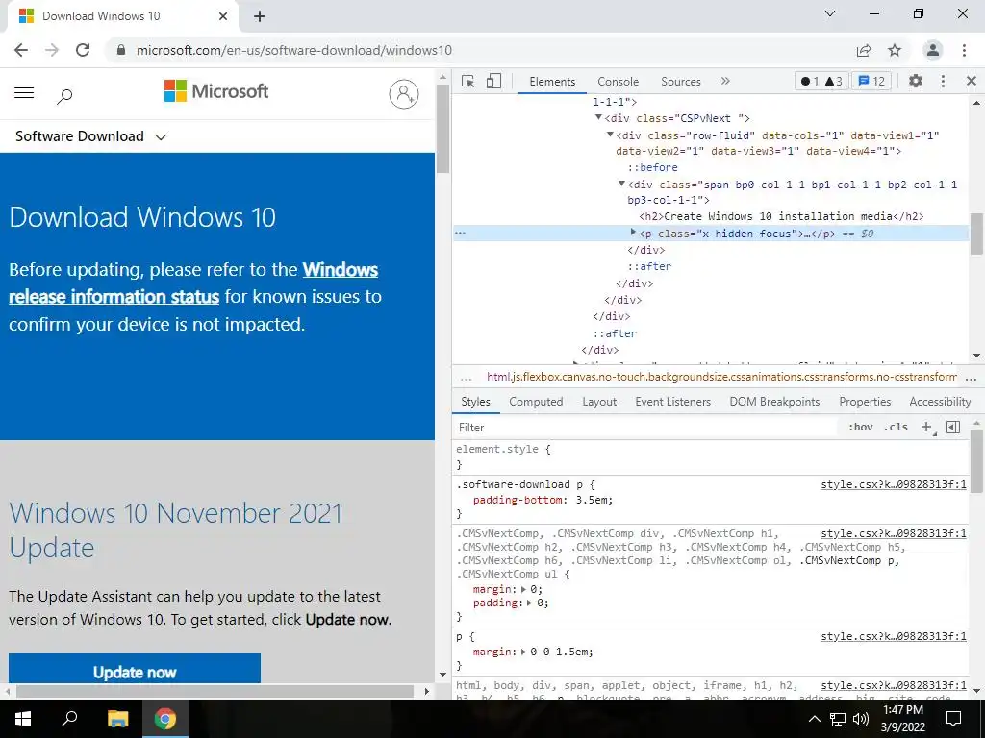Close the Download Windows 10 tab

(223, 16)
